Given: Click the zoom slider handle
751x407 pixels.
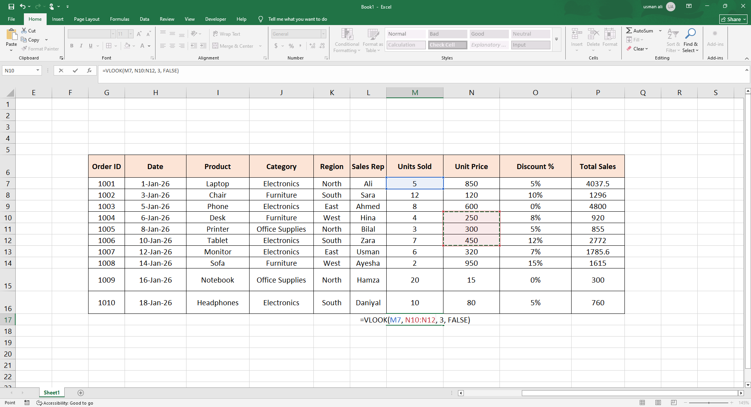Looking at the screenshot, I should [x=709, y=402].
